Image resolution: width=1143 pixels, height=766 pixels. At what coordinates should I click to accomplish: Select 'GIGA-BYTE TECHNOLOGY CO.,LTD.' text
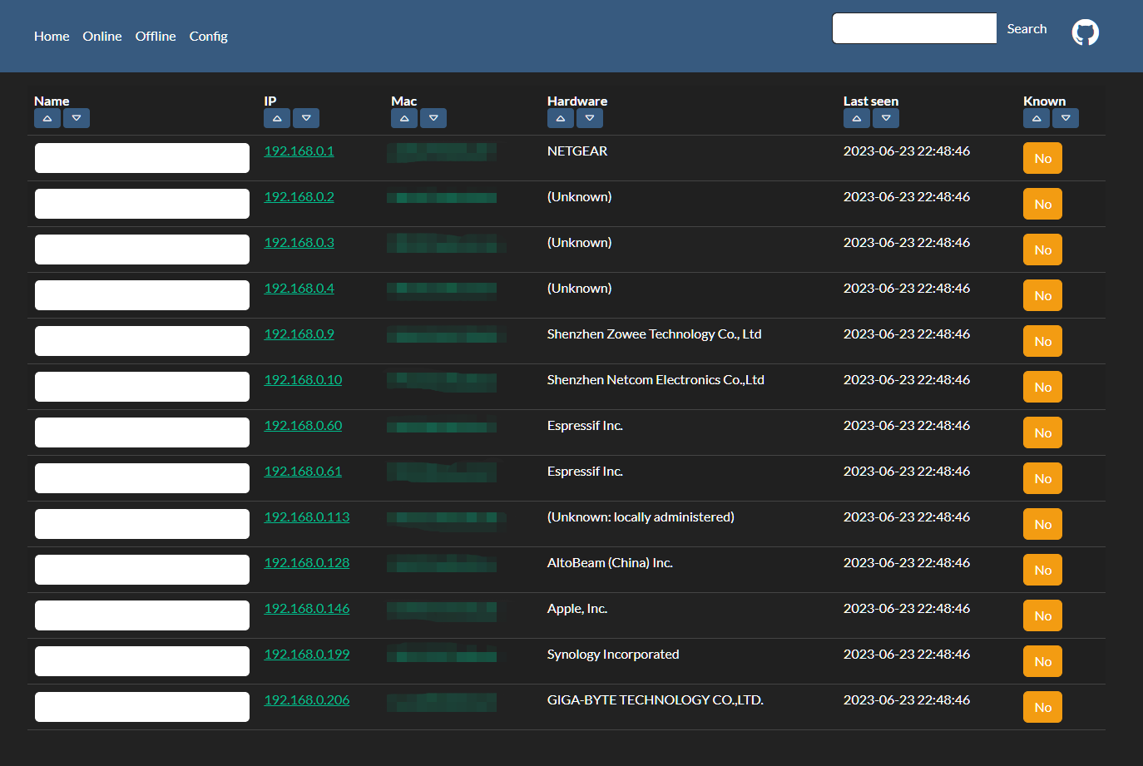click(x=656, y=700)
